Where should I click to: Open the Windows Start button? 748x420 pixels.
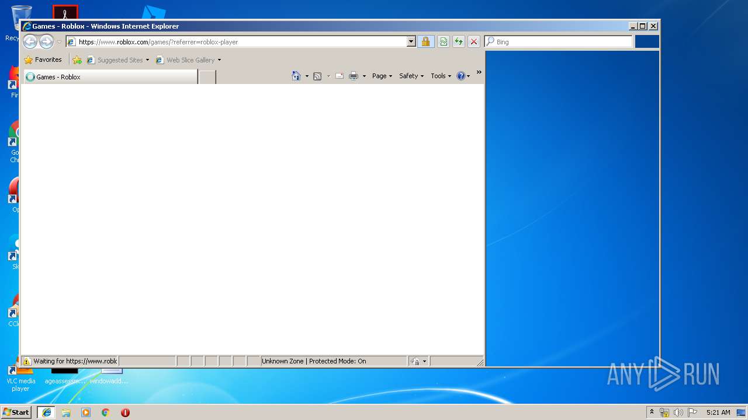16,412
